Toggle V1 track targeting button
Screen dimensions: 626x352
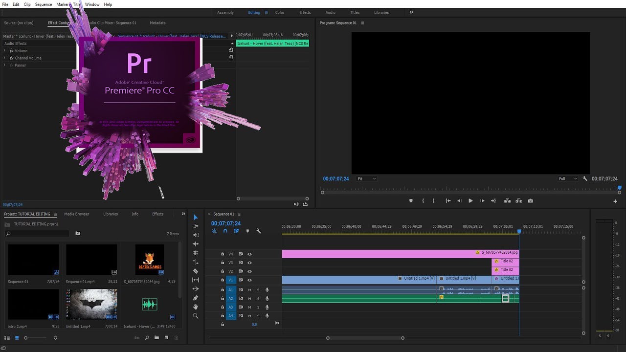[x=231, y=280]
